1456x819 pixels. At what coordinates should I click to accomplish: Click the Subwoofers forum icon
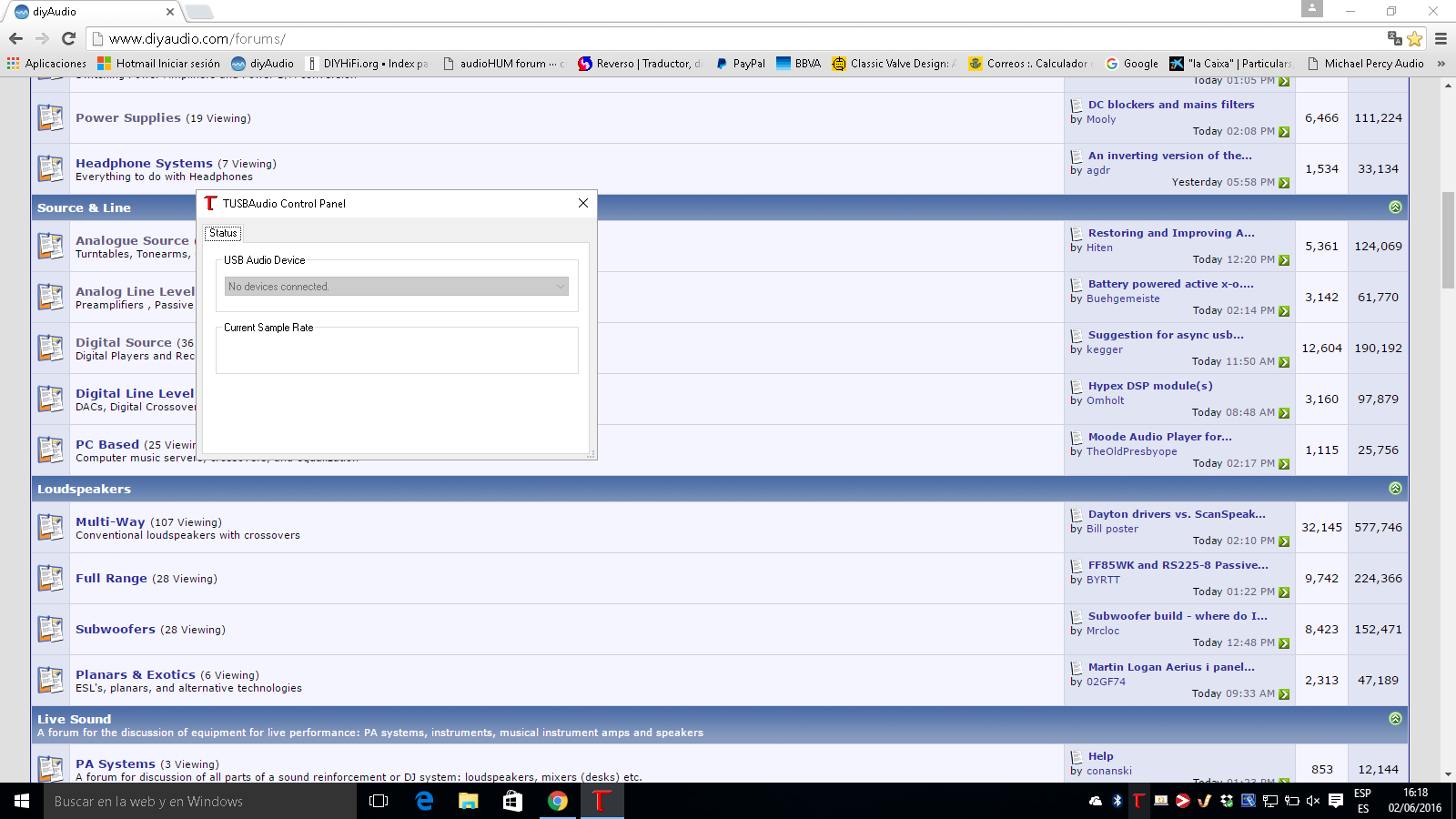click(x=50, y=629)
